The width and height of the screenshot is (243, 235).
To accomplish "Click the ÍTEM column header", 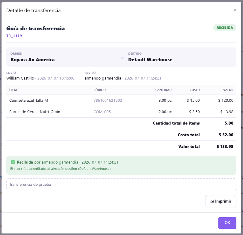I will 13,90.
